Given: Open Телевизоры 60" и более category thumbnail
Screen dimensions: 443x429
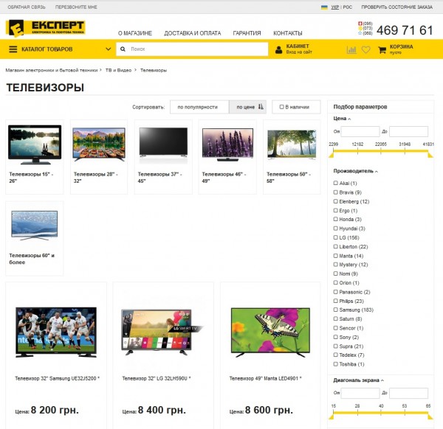Looking at the screenshot, I should coord(35,226).
